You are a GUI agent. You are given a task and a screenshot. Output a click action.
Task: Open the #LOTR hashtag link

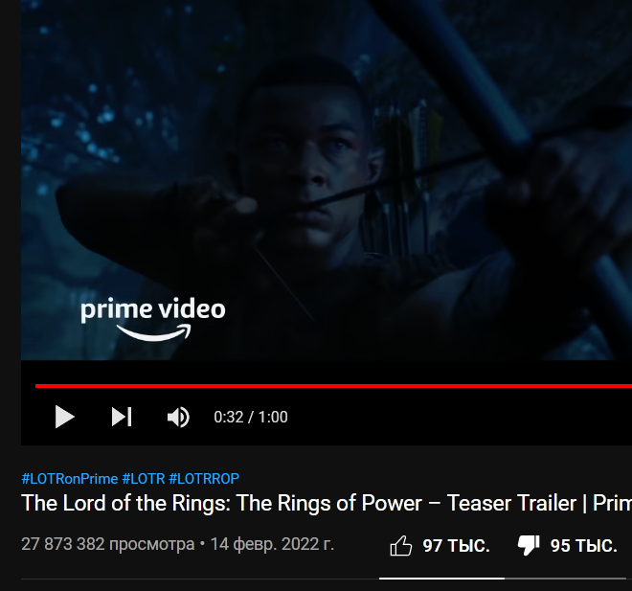pyautogui.click(x=144, y=479)
